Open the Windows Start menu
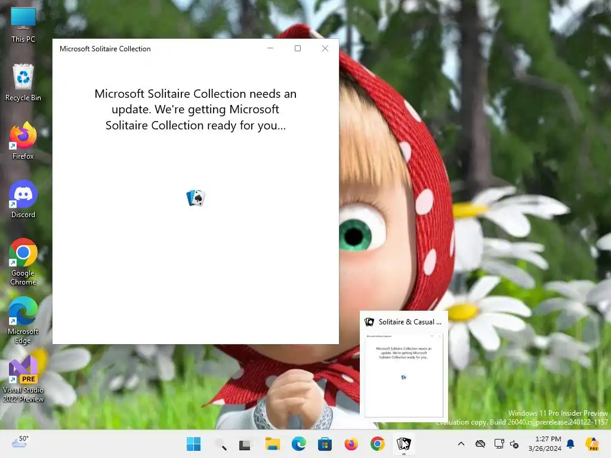Screen dimensions: 611x458 tap(194, 444)
